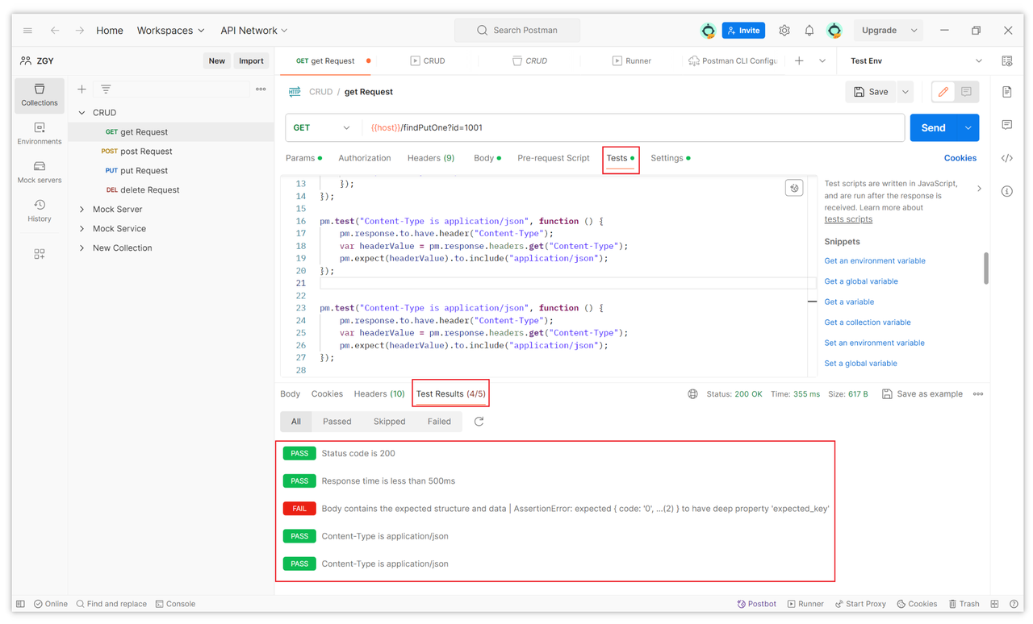
Task: Click the Invite button
Action: point(743,31)
